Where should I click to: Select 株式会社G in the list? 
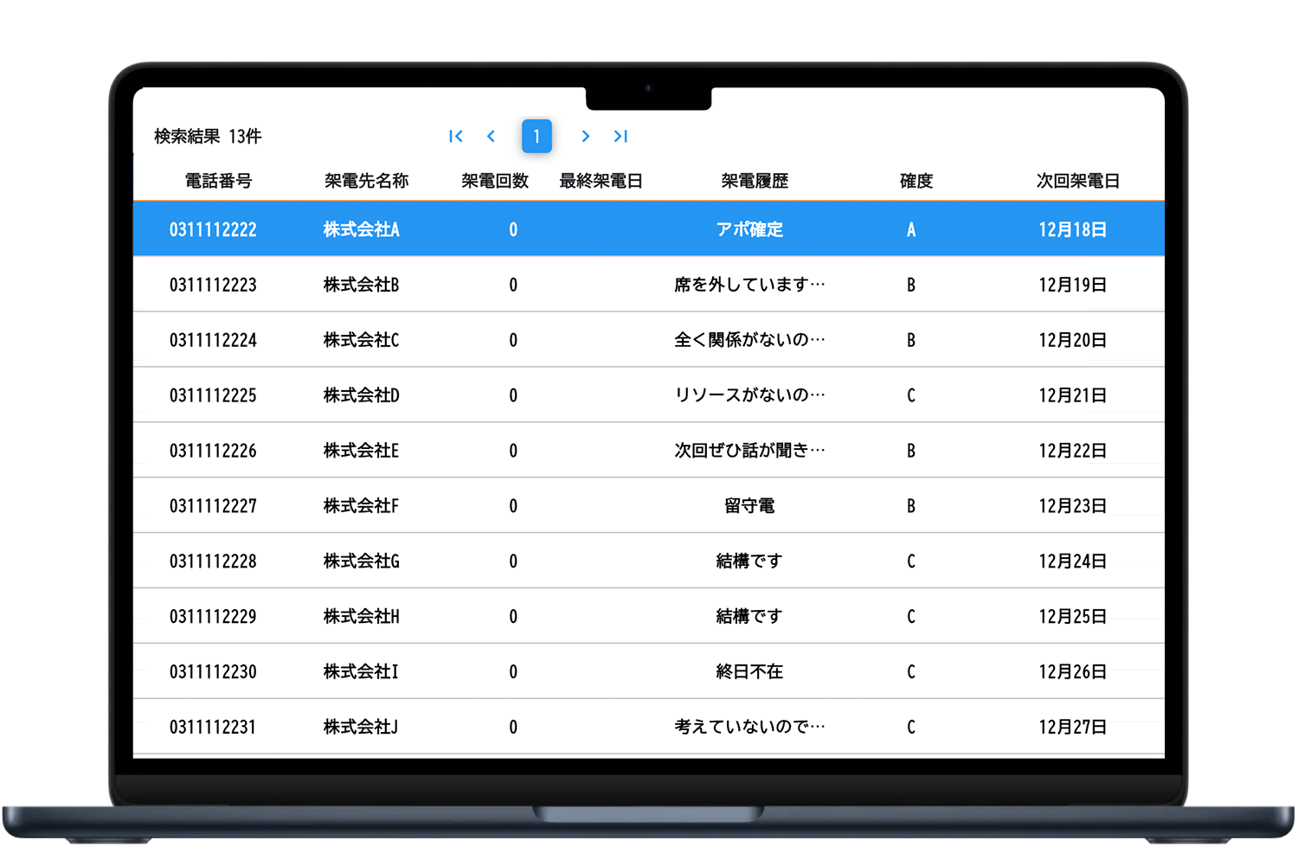[x=361, y=562]
